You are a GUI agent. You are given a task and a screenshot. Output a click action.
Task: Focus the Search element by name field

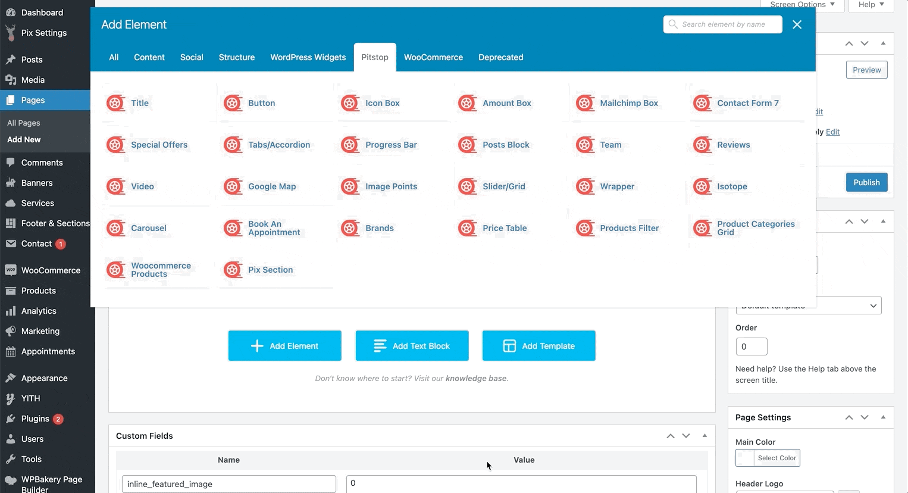pyautogui.click(x=723, y=24)
